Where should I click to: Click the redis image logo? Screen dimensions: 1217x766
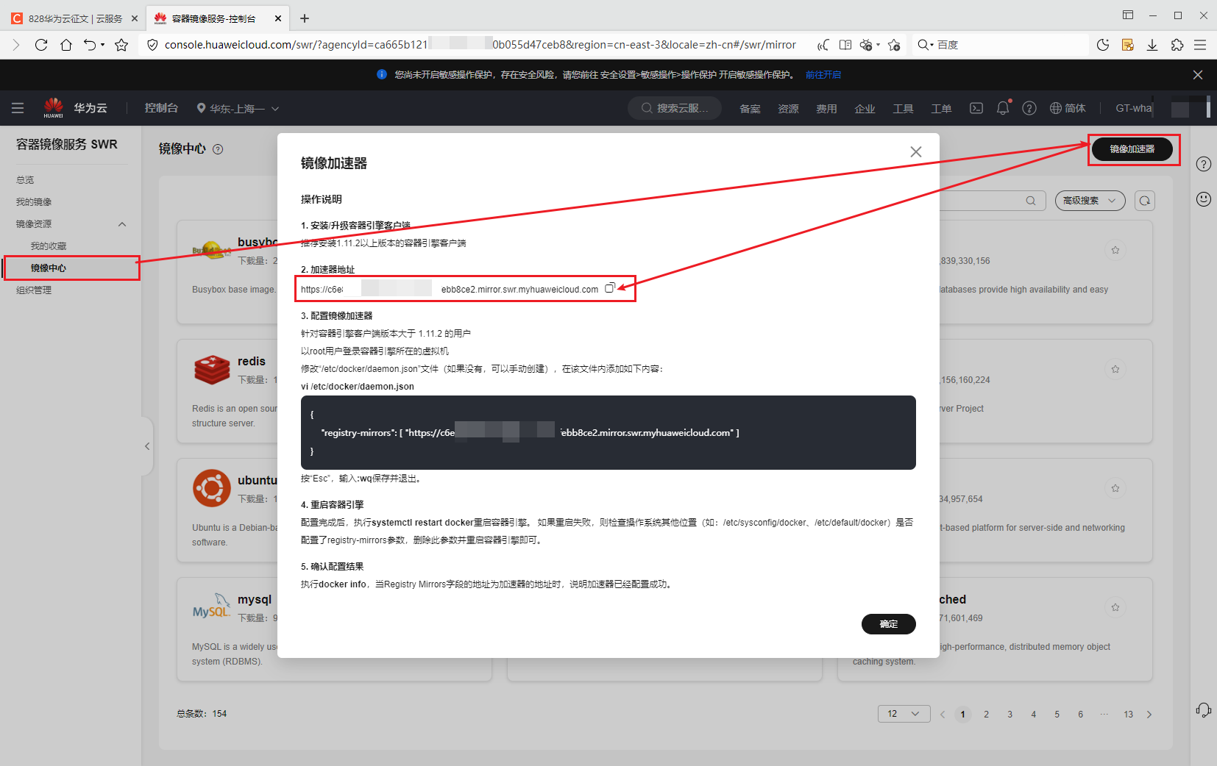tap(212, 370)
